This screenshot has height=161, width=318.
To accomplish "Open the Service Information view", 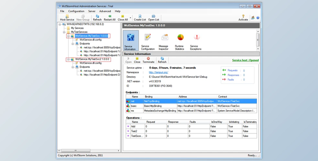I will pyautogui.click(x=131, y=40).
